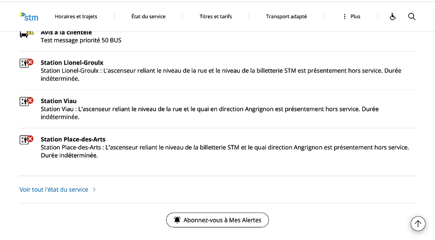435x240 pixels.
Task: Click the Place-des-Arts elevator outage icon
Action: (x=26, y=139)
